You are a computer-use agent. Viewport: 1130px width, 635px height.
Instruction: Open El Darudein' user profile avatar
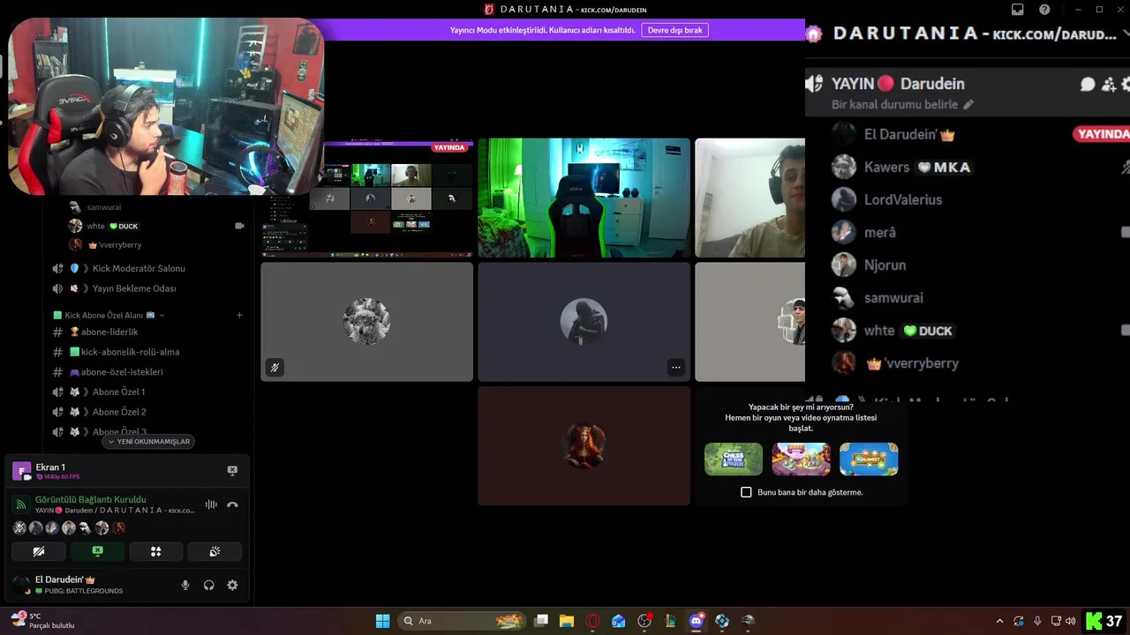tap(21, 585)
